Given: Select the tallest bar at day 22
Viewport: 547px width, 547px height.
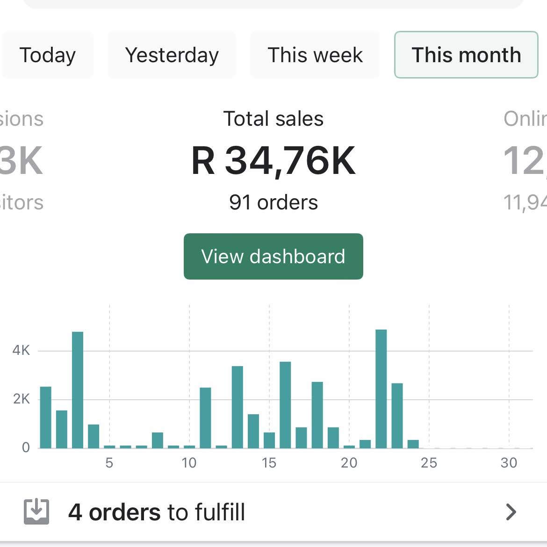Looking at the screenshot, I should (381, 389).
